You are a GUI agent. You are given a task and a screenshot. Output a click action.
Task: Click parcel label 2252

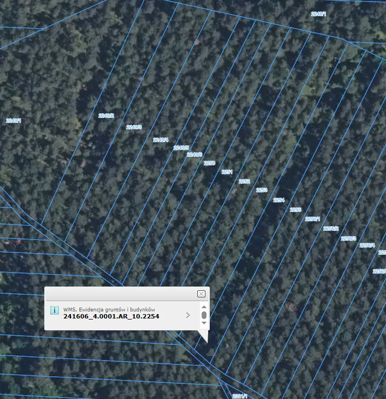pyautogui.click(x=244, y=181)
